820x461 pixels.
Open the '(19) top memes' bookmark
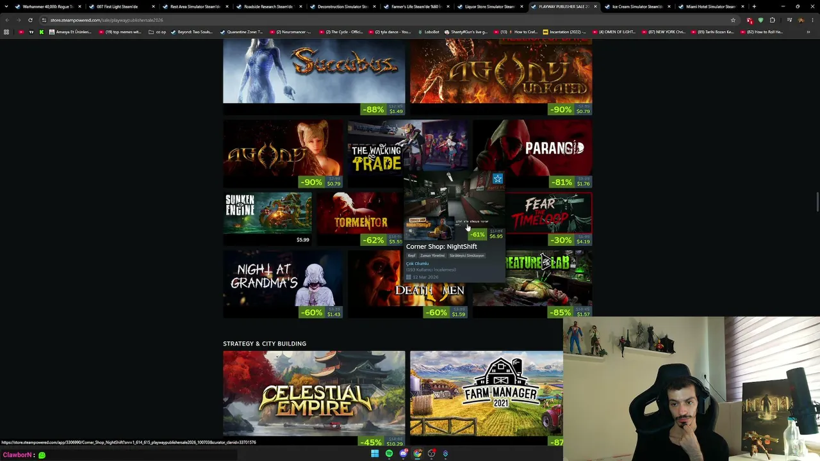click(x=119, y=32)
